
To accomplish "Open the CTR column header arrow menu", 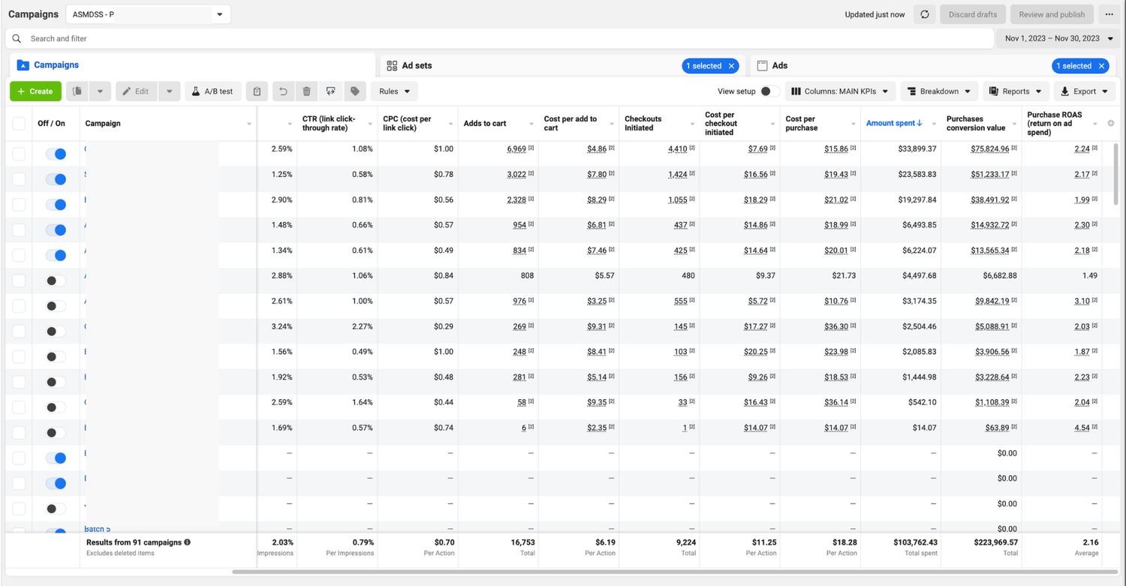I will coord(370,124).
